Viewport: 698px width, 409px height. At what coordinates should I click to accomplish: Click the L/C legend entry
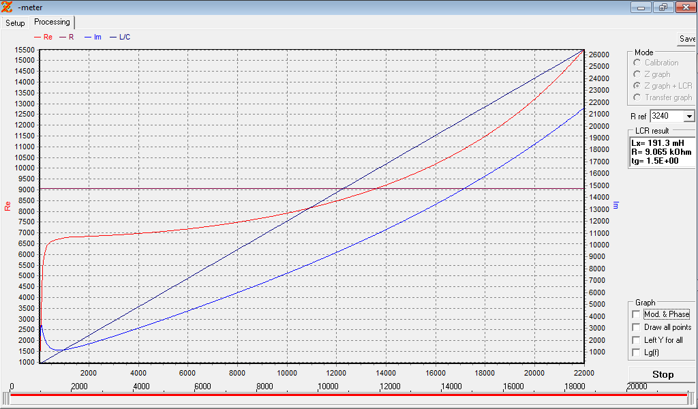(120, 37)
